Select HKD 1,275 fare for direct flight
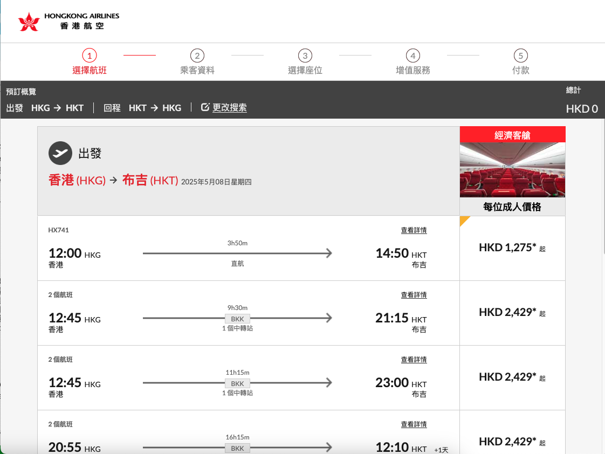Viewport: 605px width, 454px height. click(x=512, y=248)
